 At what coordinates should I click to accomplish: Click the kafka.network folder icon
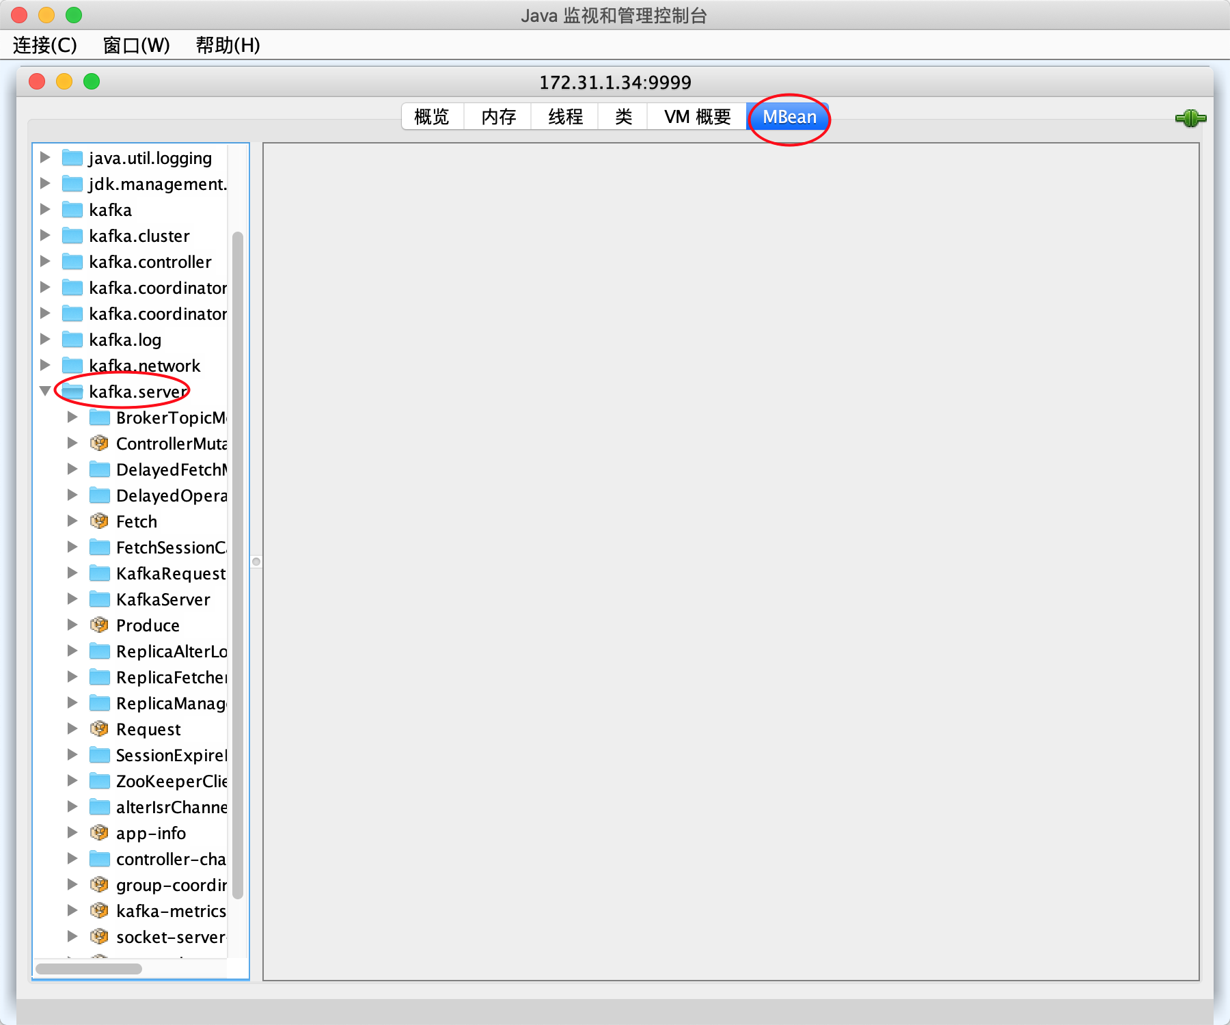point(72,366)
